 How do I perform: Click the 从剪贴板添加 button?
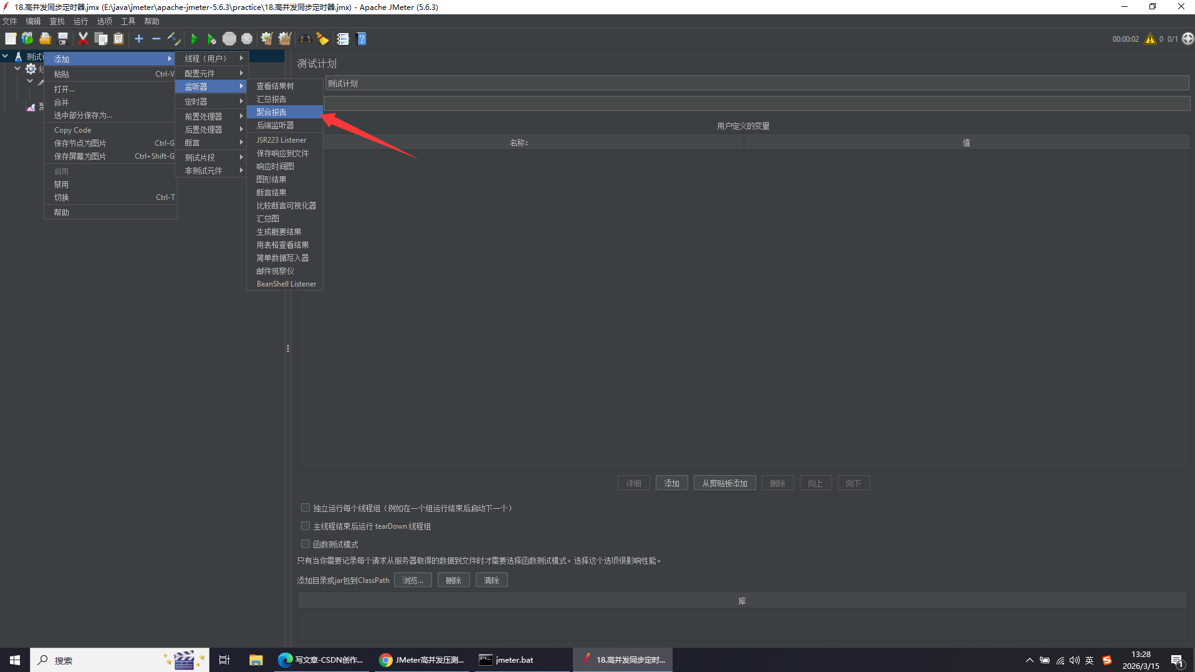point(724,483)
